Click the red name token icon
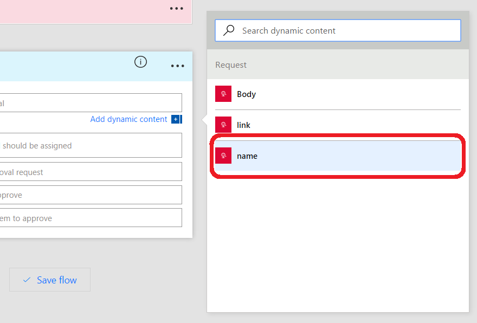 [223, 156]
